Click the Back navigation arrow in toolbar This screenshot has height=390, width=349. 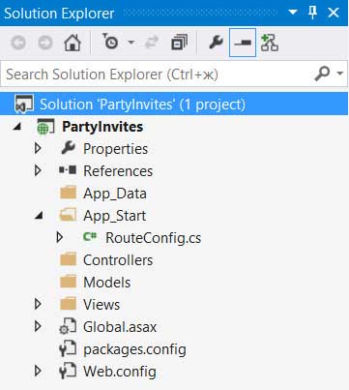tap(18, 43)
